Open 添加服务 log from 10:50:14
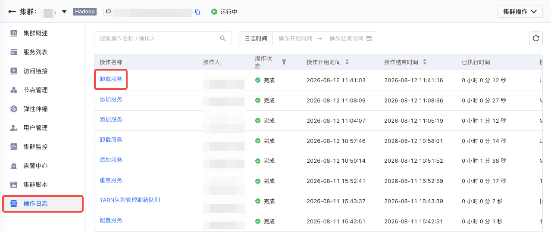The width and height of the screenshot is (551, 232). [x=111, y=160]
